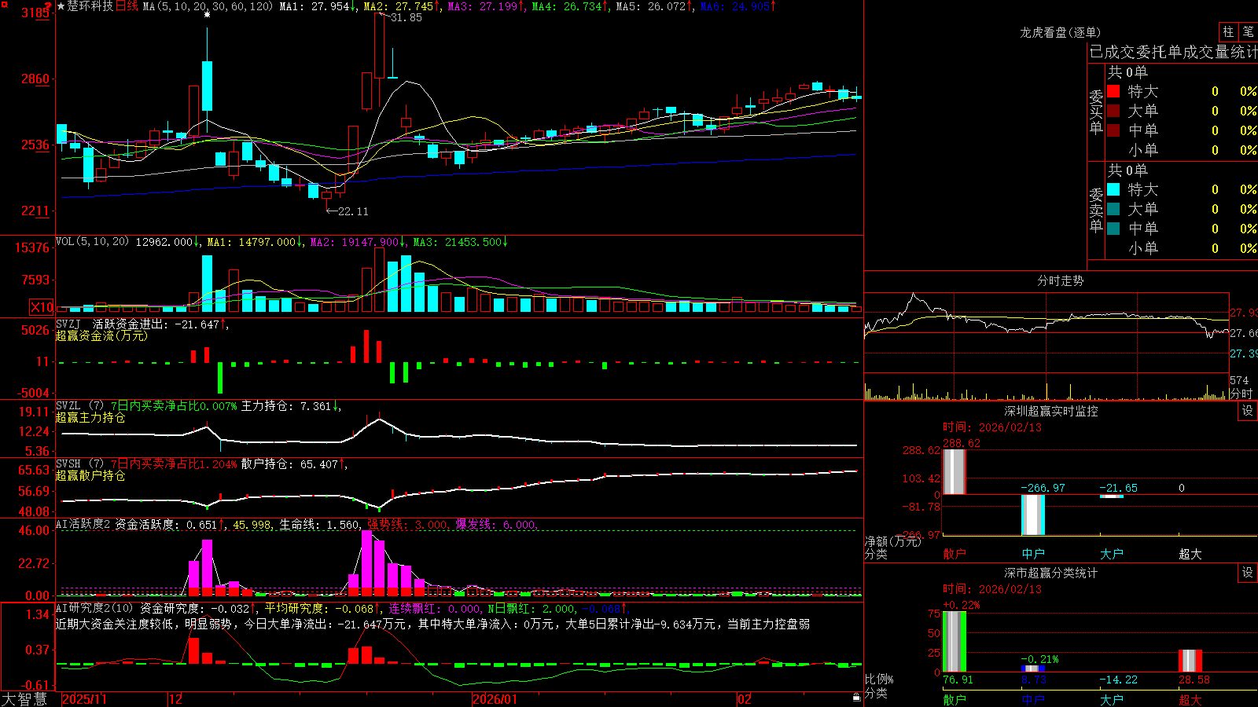Viewport: 1258px width, 707px height.
Task: Click the 活跃资金进出: -21.647 text
Action: click(x=160, y=324)
